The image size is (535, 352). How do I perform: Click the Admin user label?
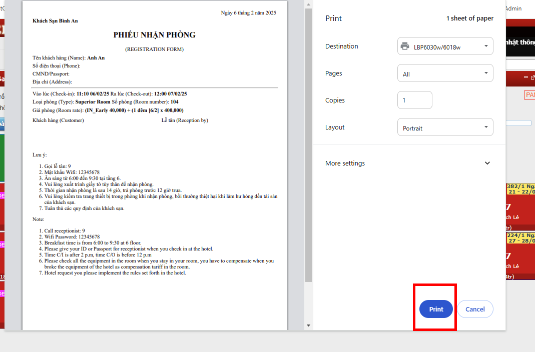click(x=513, y=8)
